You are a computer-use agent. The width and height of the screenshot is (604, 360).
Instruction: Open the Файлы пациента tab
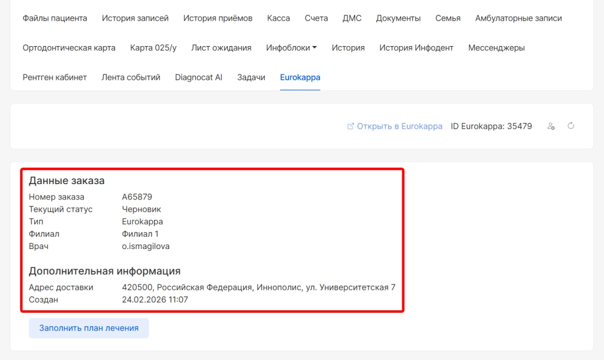[x=55, y=18]
